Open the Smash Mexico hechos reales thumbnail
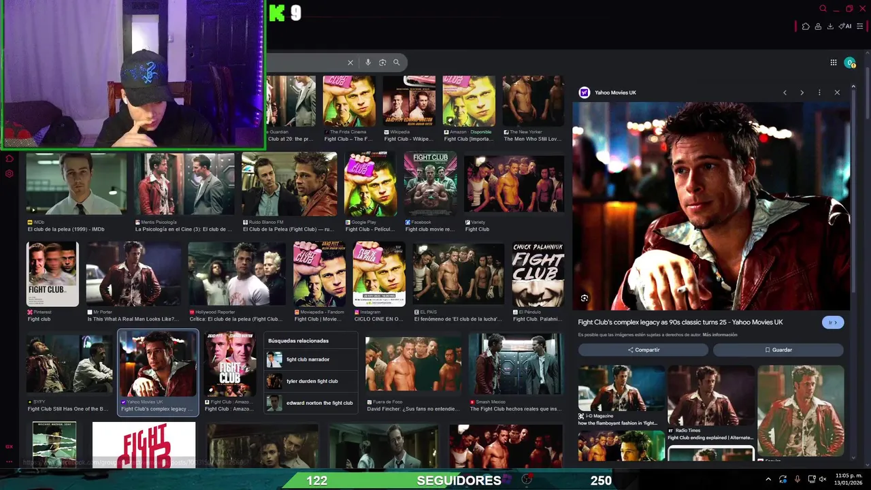 pyautogui.click(x=516, y=364)
